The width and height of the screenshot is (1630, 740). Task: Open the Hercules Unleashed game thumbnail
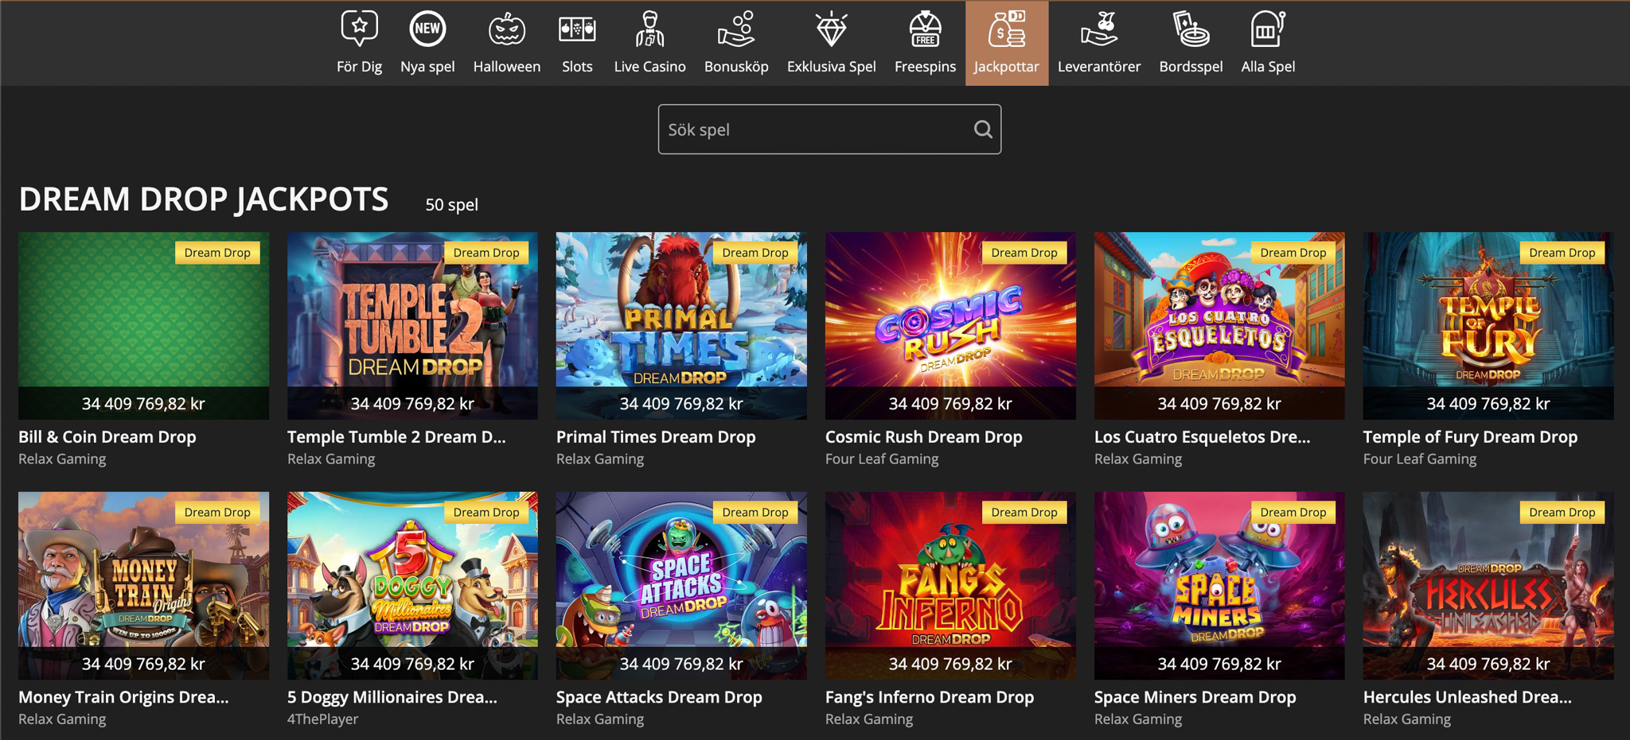[1488, 585]
